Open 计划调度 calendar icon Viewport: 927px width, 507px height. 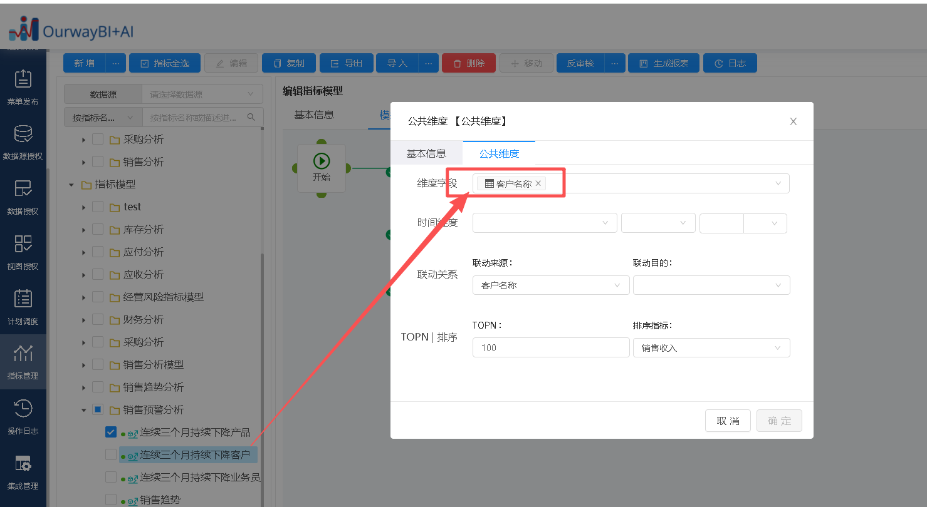(23, 306)
